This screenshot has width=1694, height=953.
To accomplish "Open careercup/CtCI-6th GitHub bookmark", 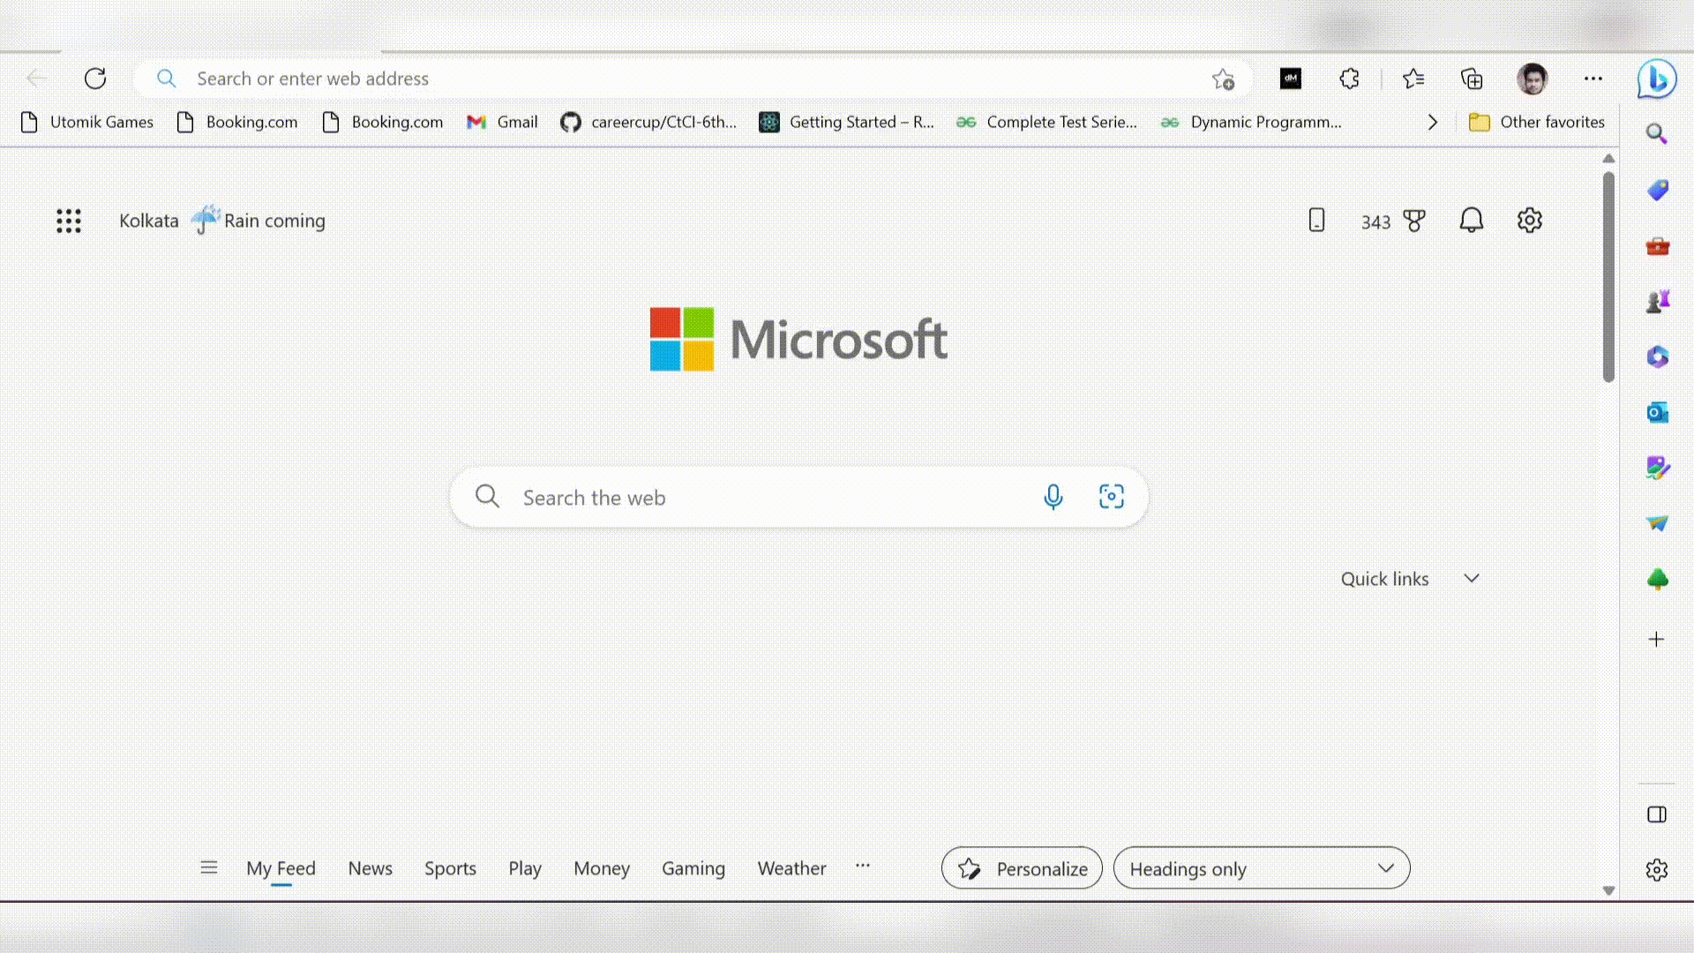I will (x=648, y=122).
